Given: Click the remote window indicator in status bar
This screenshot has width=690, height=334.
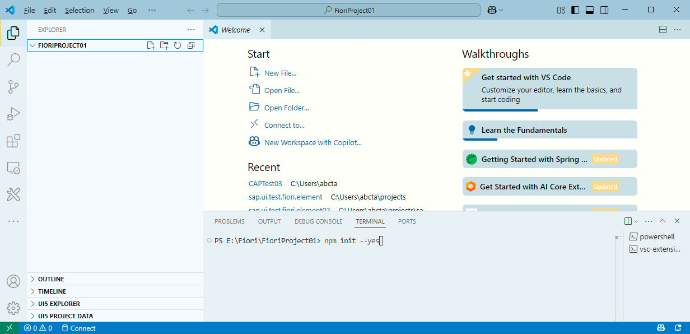Looking at the screenshot, I should coord(10,328).
